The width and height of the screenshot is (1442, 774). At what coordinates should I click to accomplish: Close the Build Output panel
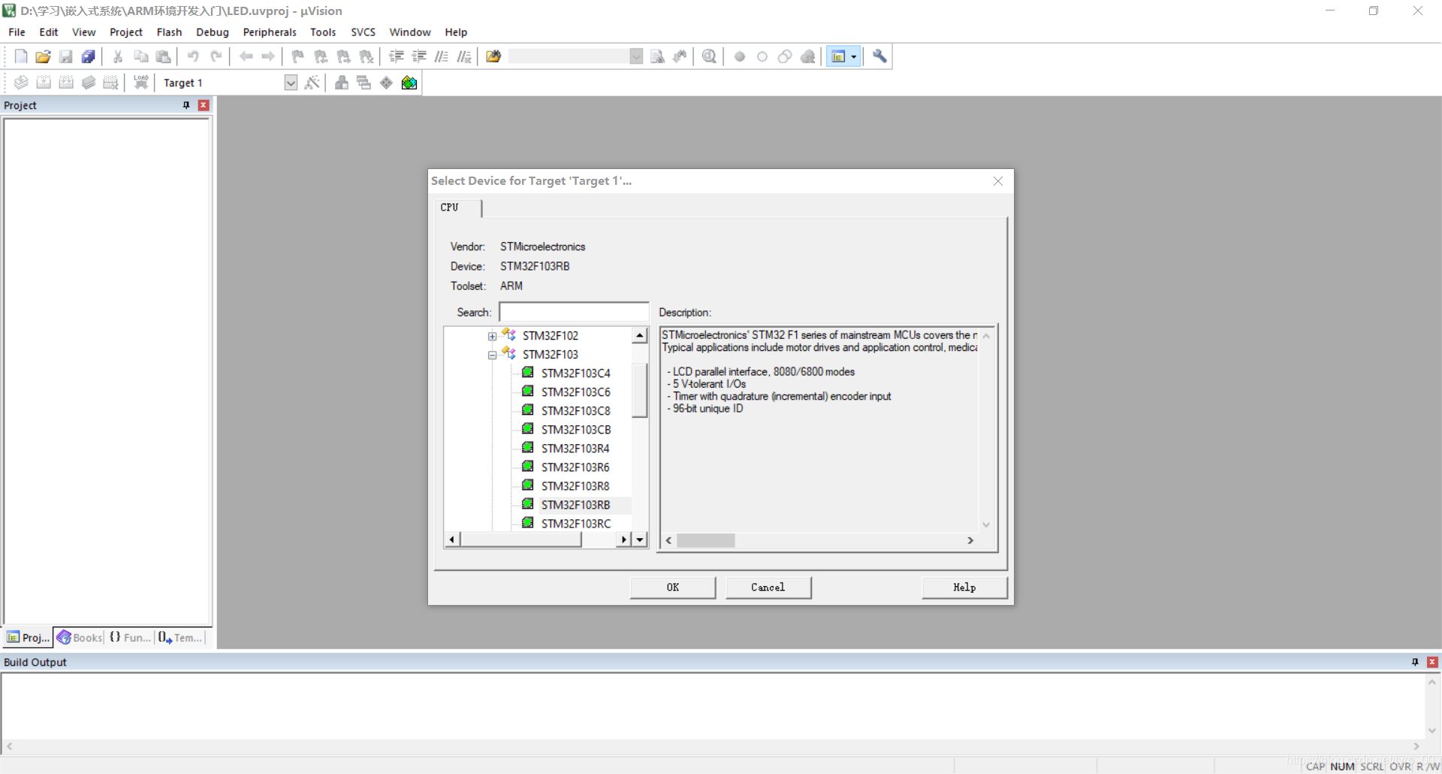1432,662
